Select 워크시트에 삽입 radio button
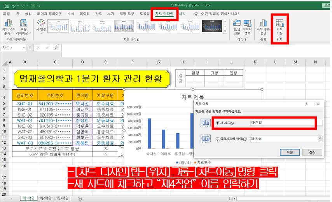Viewport: 332px width, 202px height. click(x=217, y=139)
